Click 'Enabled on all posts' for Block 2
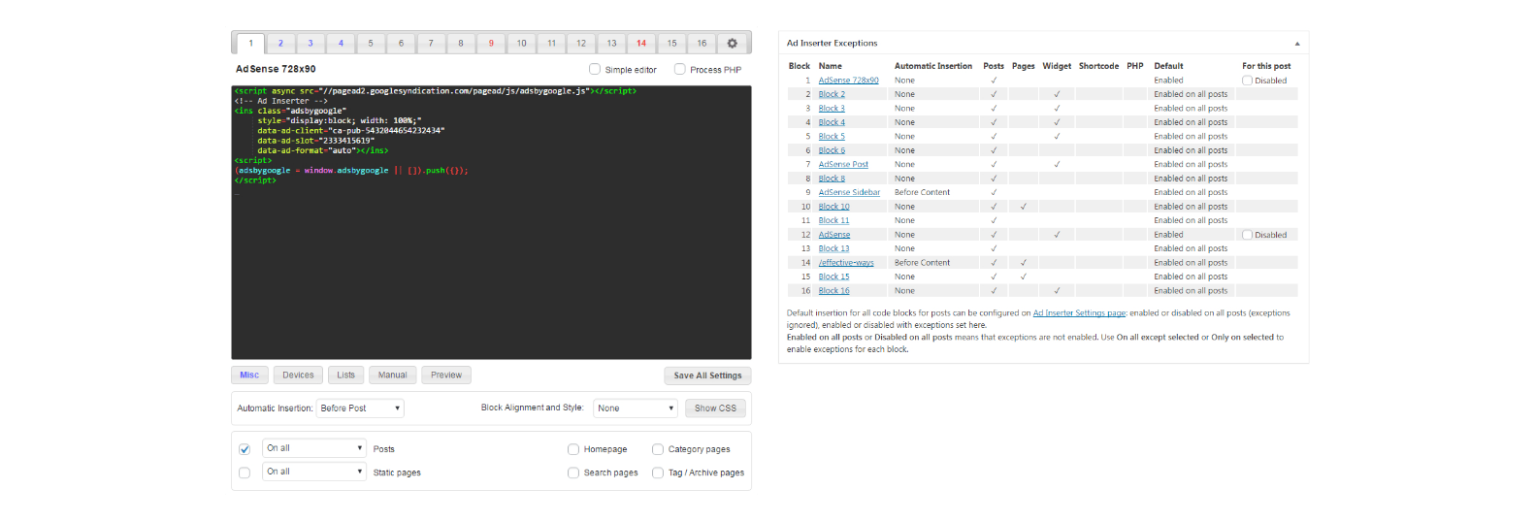Image resolution: width=1535 pixels, height=522 pixels. click(1191, 94)
